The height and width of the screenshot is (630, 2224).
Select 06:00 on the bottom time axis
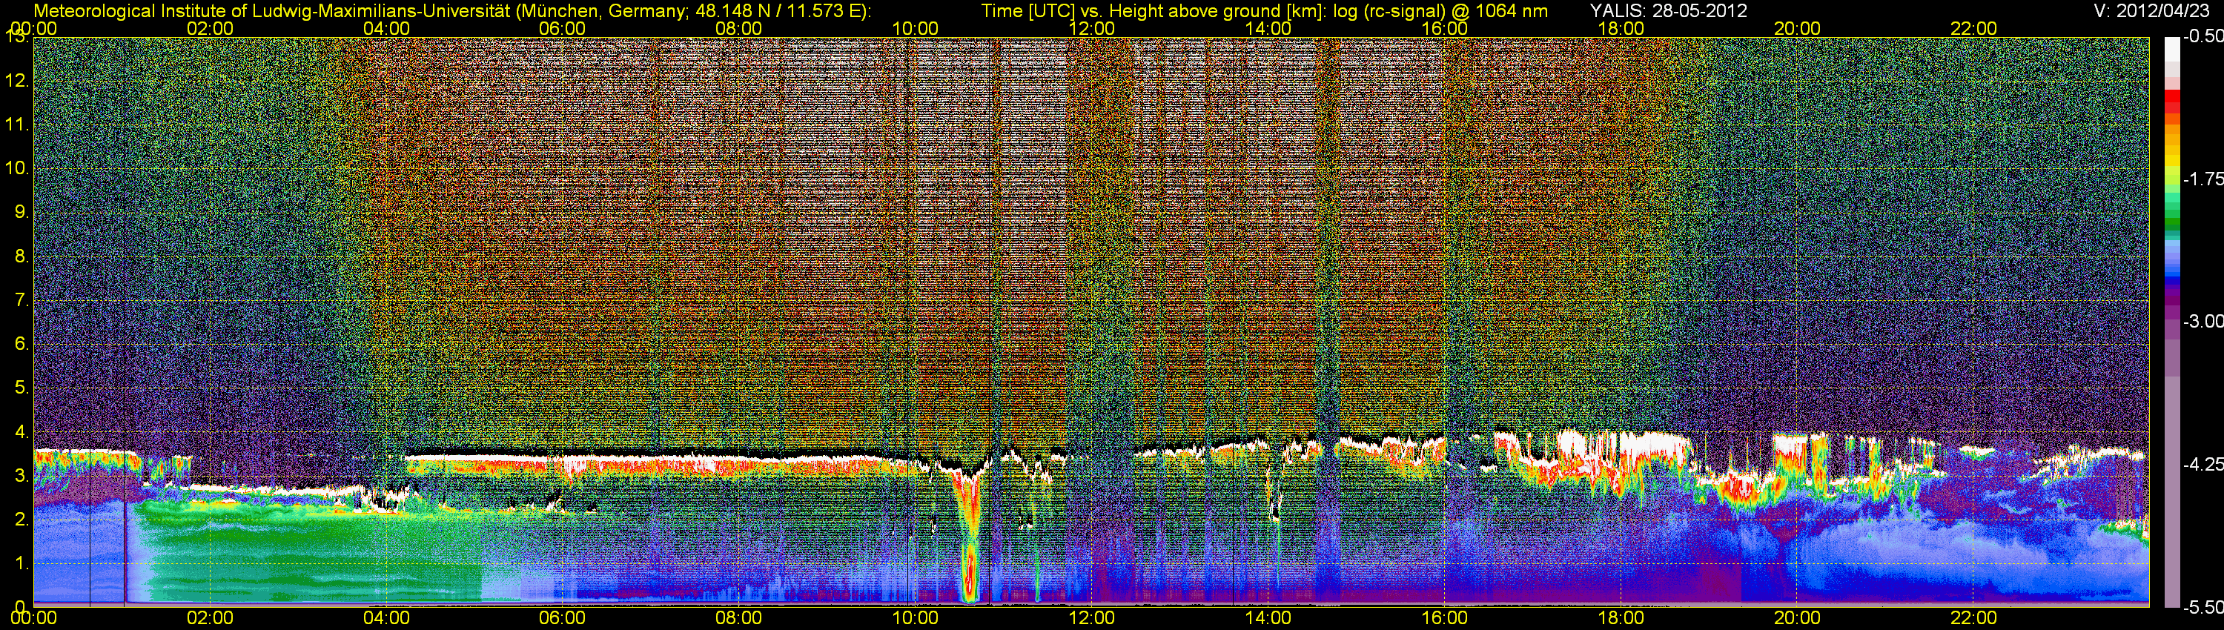(562, 618)
